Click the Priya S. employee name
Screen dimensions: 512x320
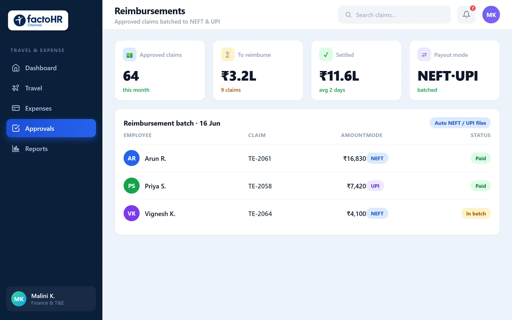coord(155,186)
